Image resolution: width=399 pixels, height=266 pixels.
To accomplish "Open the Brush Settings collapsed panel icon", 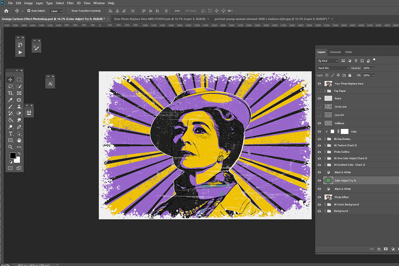I will pyautogui.click(x=37, y=48).
